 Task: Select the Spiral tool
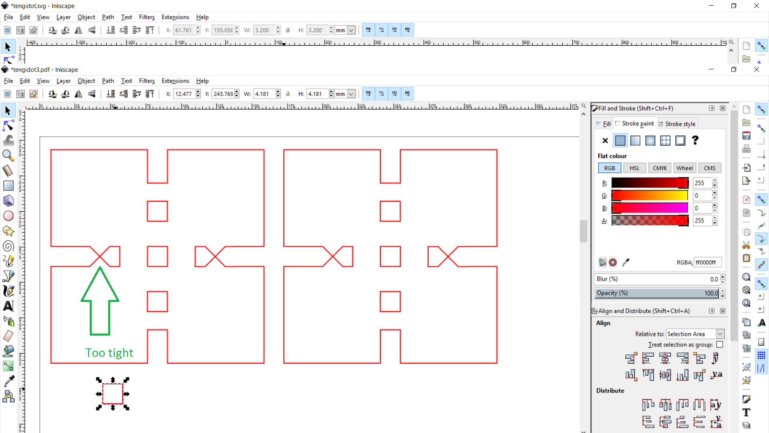pyautogui.click(x=8, y=246)
